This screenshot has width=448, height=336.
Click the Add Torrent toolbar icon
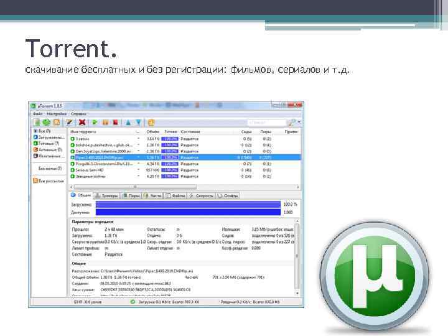37,123
